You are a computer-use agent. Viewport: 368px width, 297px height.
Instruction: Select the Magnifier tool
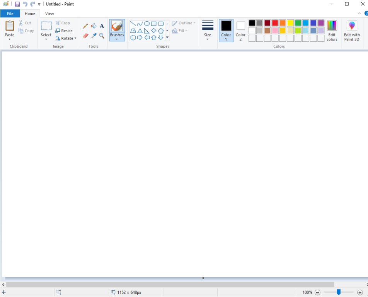point(102,36)
